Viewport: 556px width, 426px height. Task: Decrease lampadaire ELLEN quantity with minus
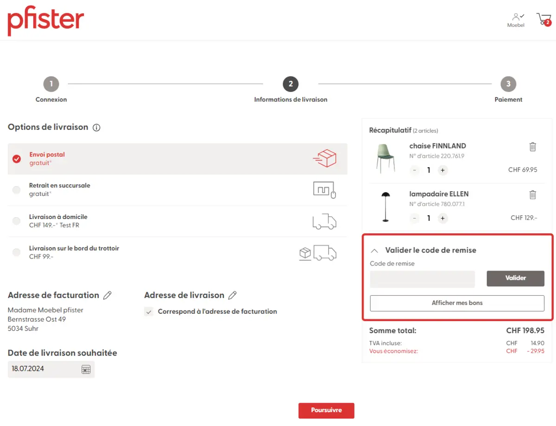pyautogui.click(x=415, y=218)
